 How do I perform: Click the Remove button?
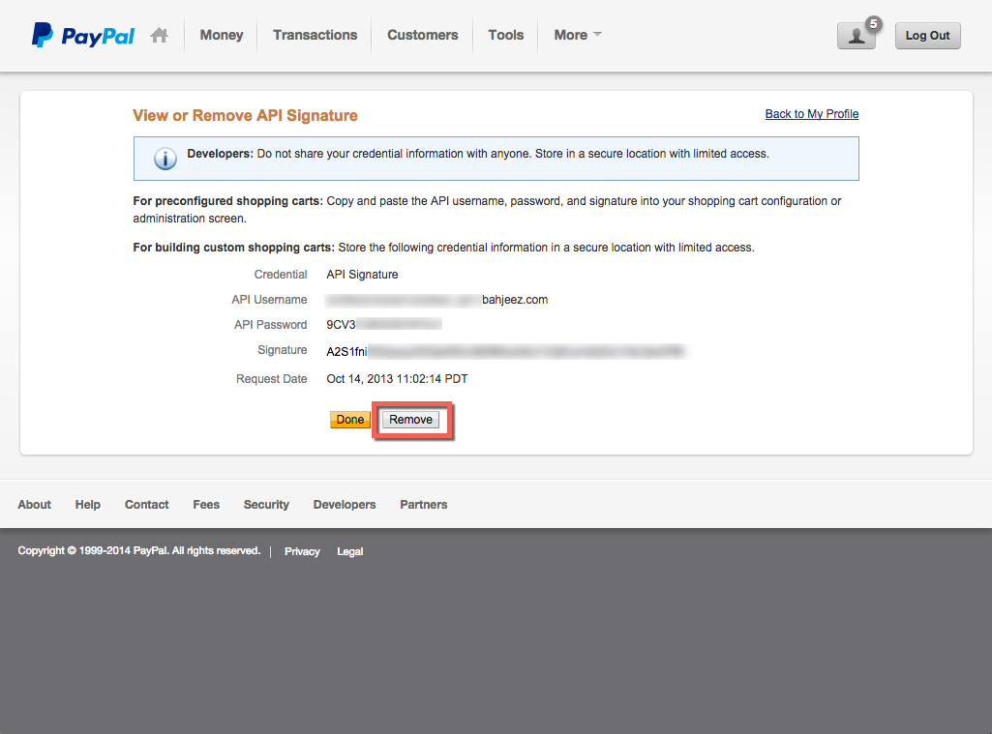click(x=410, y=419)
